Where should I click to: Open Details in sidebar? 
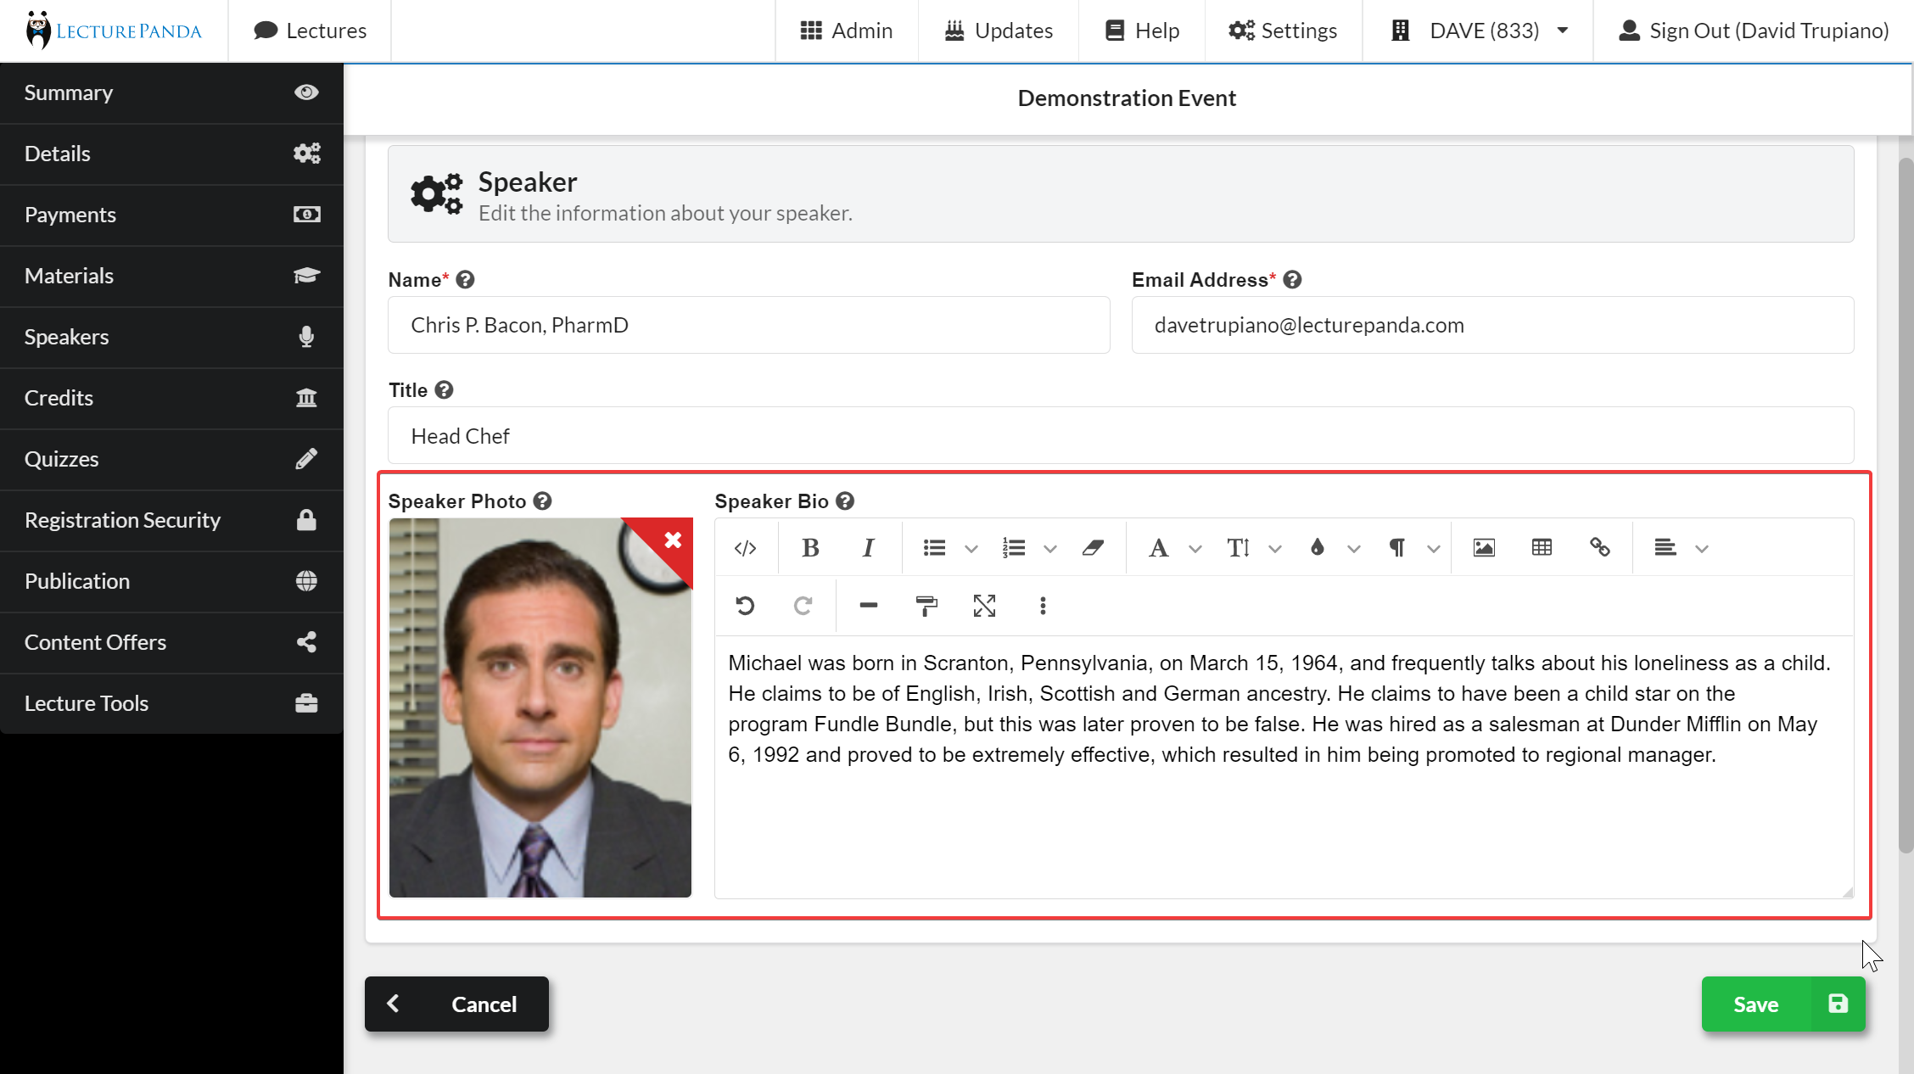(171, 154)
